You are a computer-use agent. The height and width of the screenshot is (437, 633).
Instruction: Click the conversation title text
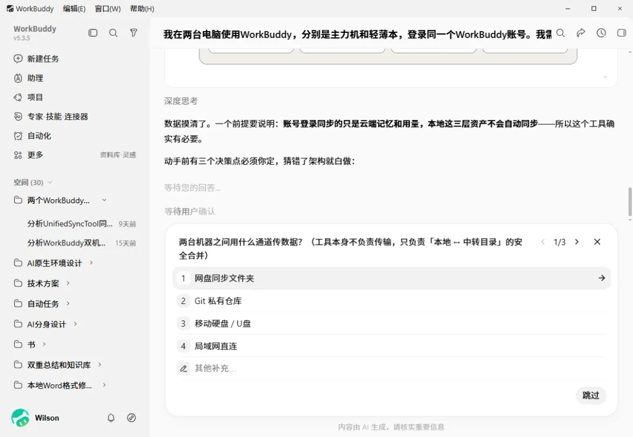tap(358, 35)
